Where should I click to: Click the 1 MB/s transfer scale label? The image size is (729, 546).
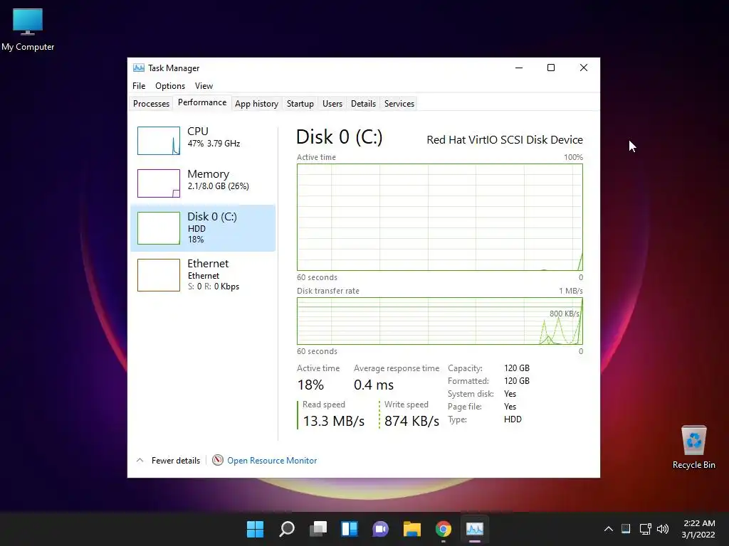[x=570, y=291]
